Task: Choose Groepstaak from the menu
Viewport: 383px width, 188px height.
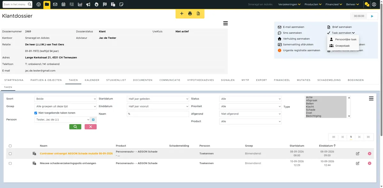Action: [340, 46]
